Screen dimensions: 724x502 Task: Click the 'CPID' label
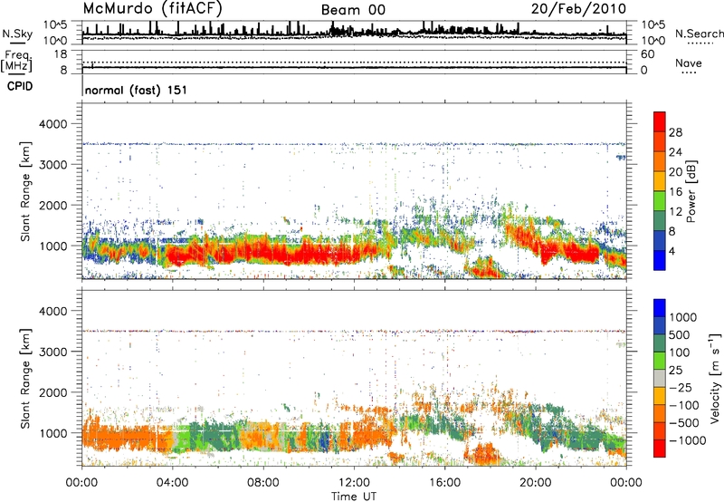coord(20,86)
